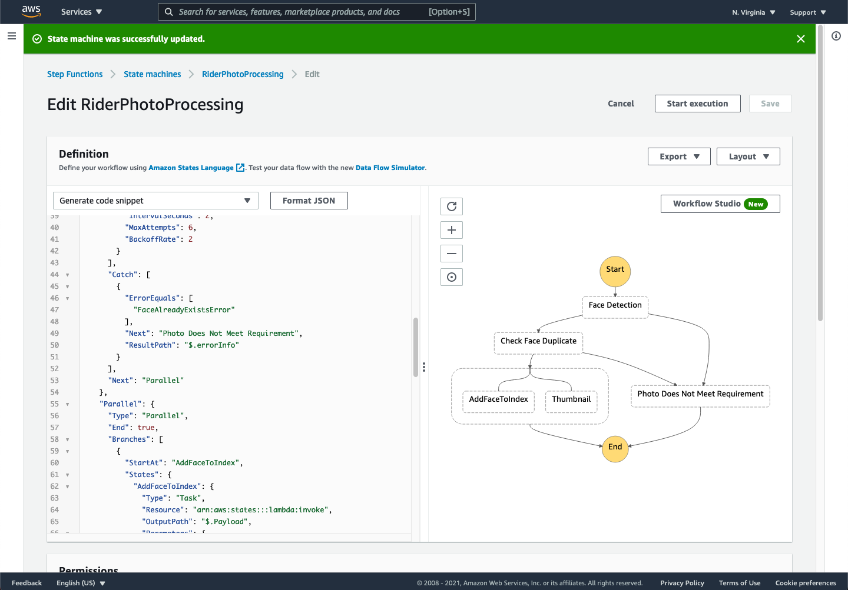The image size is (848, 590).
Task: Select the Thumbnail state node
Action: pos(571,401)
